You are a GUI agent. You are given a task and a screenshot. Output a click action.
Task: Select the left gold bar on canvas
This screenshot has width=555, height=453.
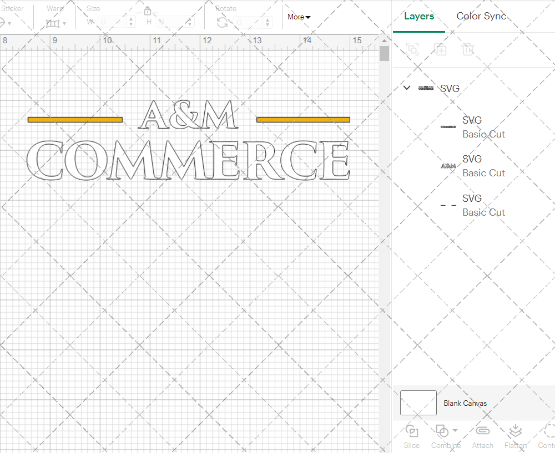pos(75,120)
